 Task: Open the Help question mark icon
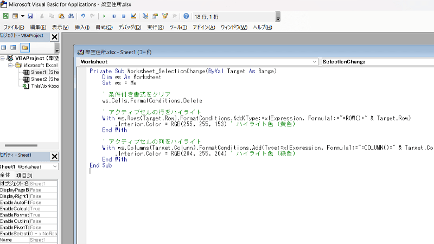186,16
